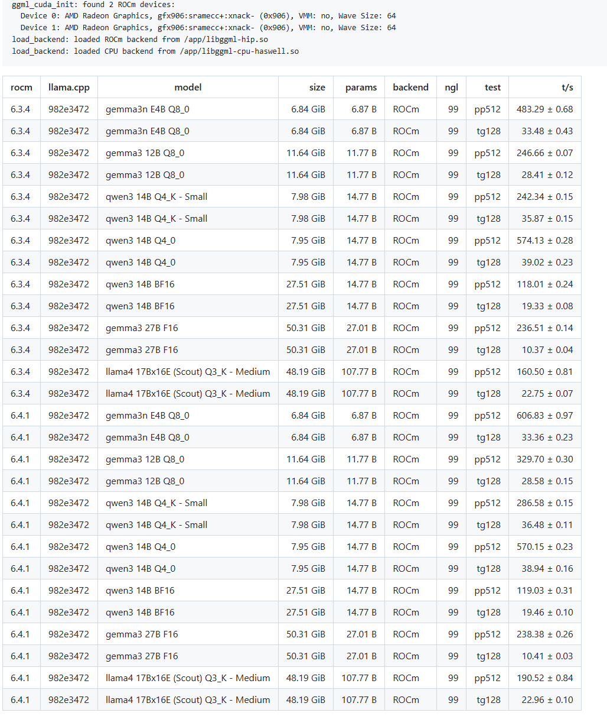Click the value '39.02 ± 0.23'
The height and width of the screenshot is (716, 607).
point(547,263)
